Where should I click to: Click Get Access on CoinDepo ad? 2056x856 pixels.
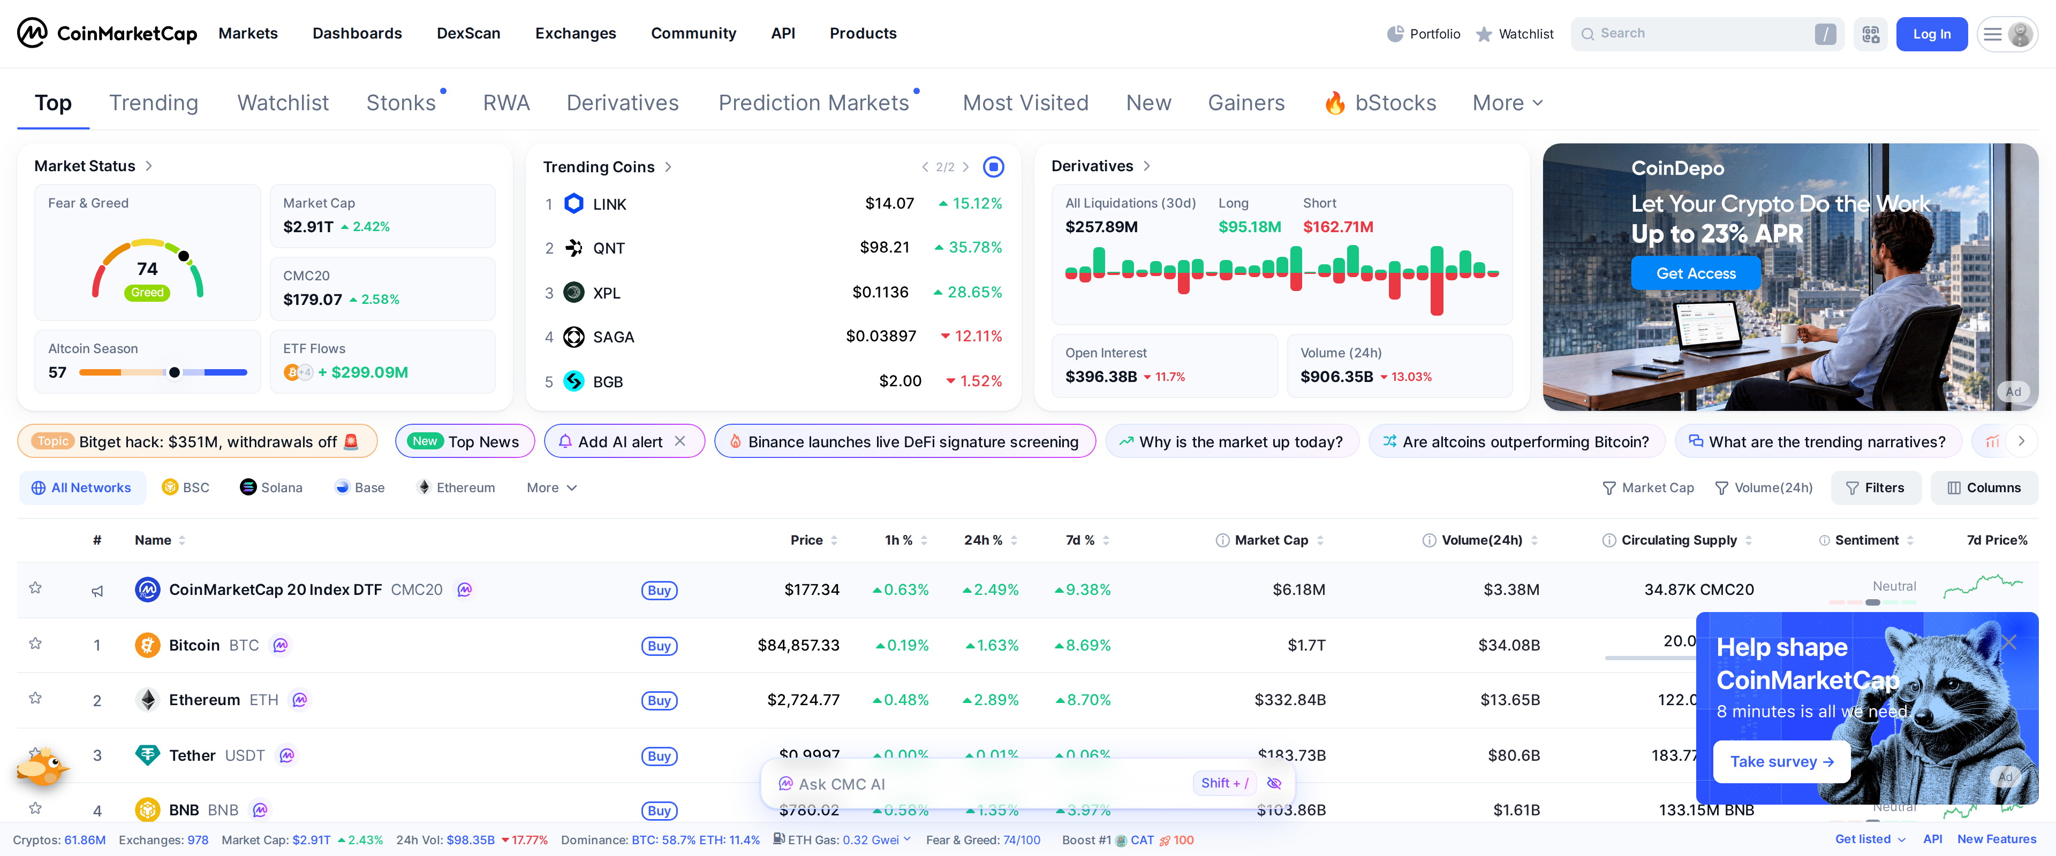[x=1696, y=273]
